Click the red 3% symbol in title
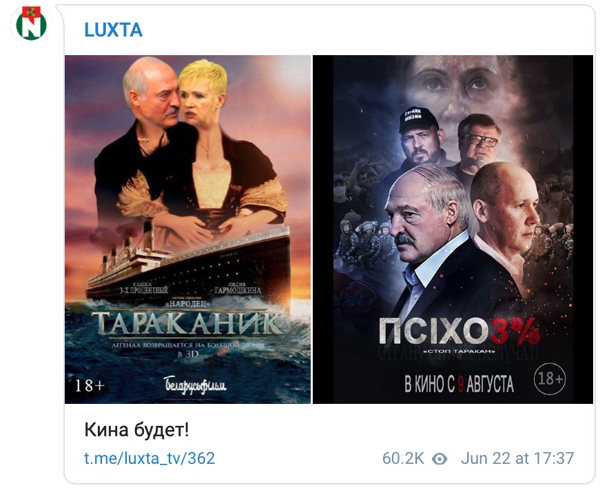Image resolution: width=609 pixels, height=499 pixels. [x=515, y=332]
